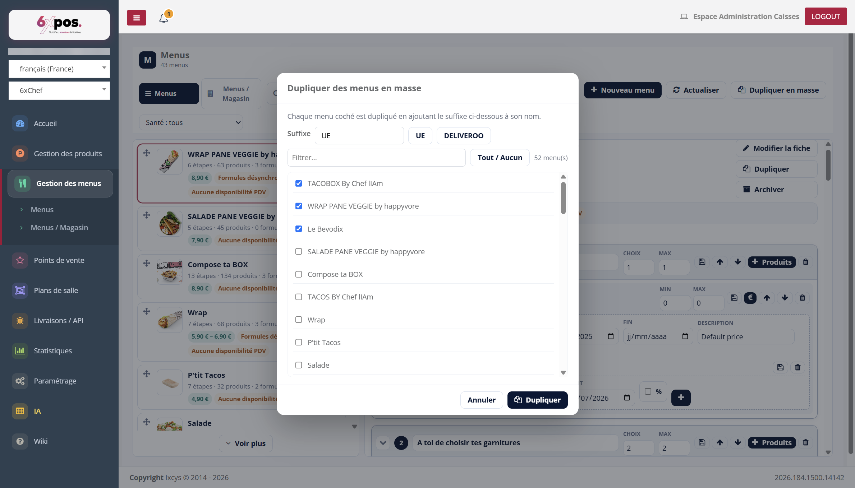Click the Plans de salle icon
The width and height of the screenshot is (855, 488).
pos(20,291)
